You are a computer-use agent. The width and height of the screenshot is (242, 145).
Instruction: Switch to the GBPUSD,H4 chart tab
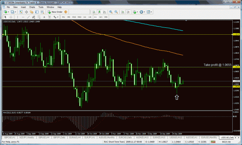(44, 137)
